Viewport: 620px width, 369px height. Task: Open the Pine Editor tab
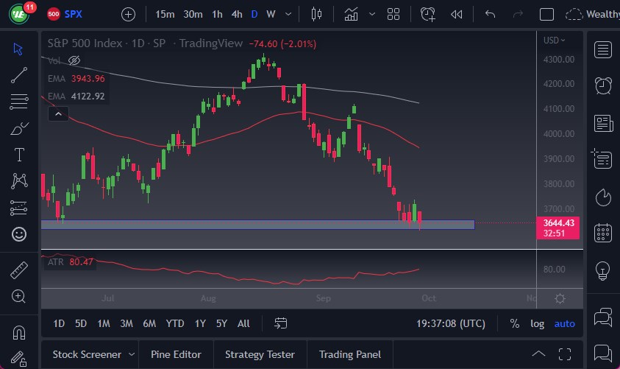coord(177,354)
